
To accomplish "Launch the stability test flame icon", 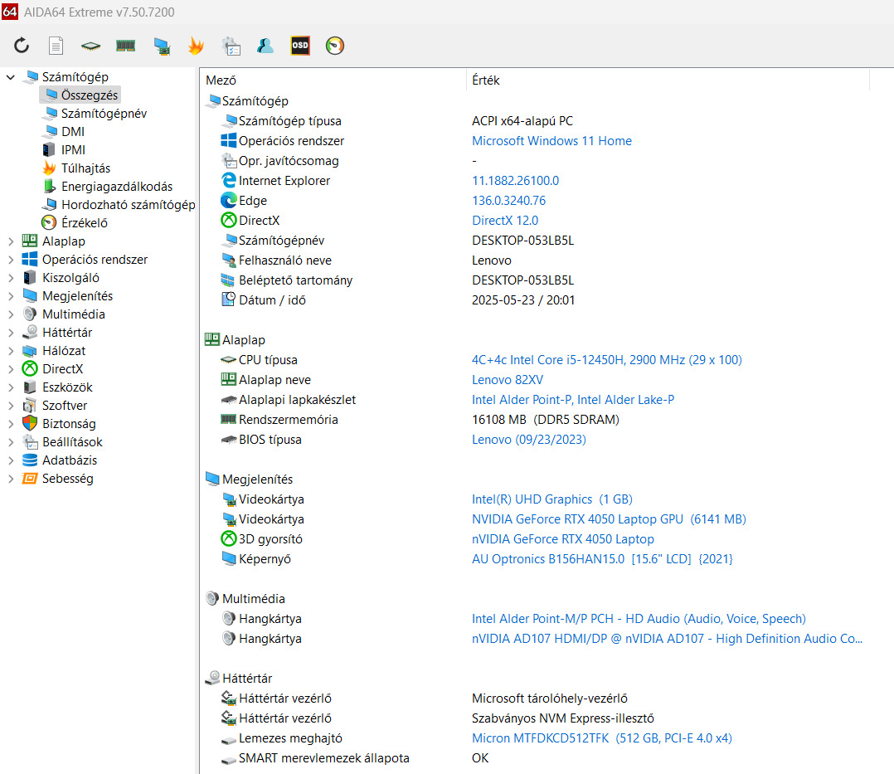I will pyautogui.click(x=196, y=46).
